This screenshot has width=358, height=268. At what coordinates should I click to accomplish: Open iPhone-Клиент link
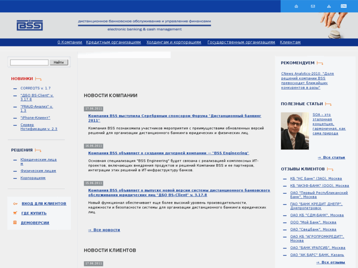coord(35,118)
